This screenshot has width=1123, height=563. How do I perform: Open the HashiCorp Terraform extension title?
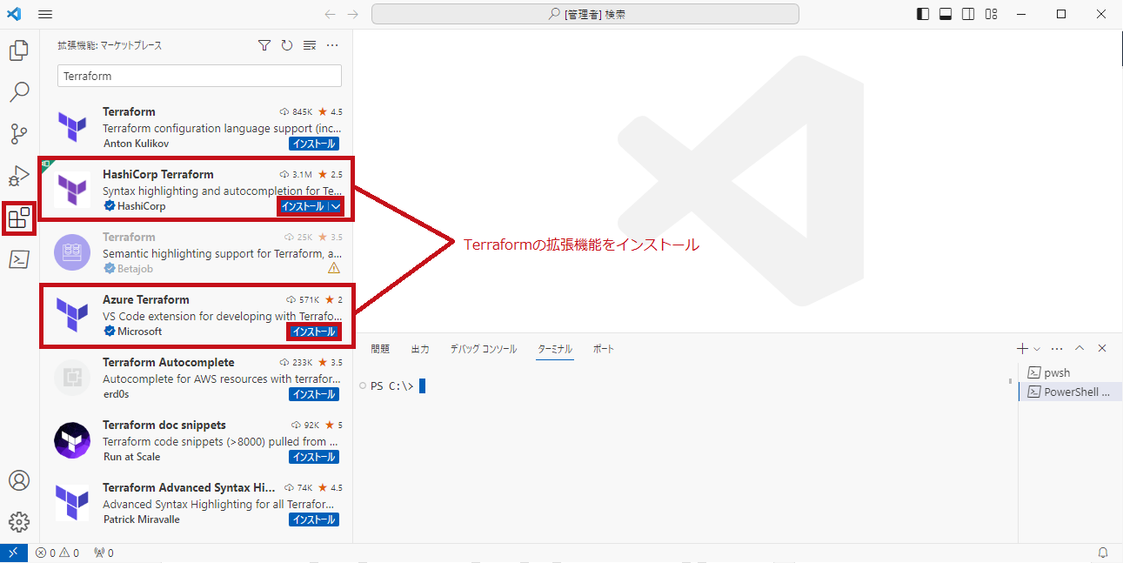tap(157, 174)
